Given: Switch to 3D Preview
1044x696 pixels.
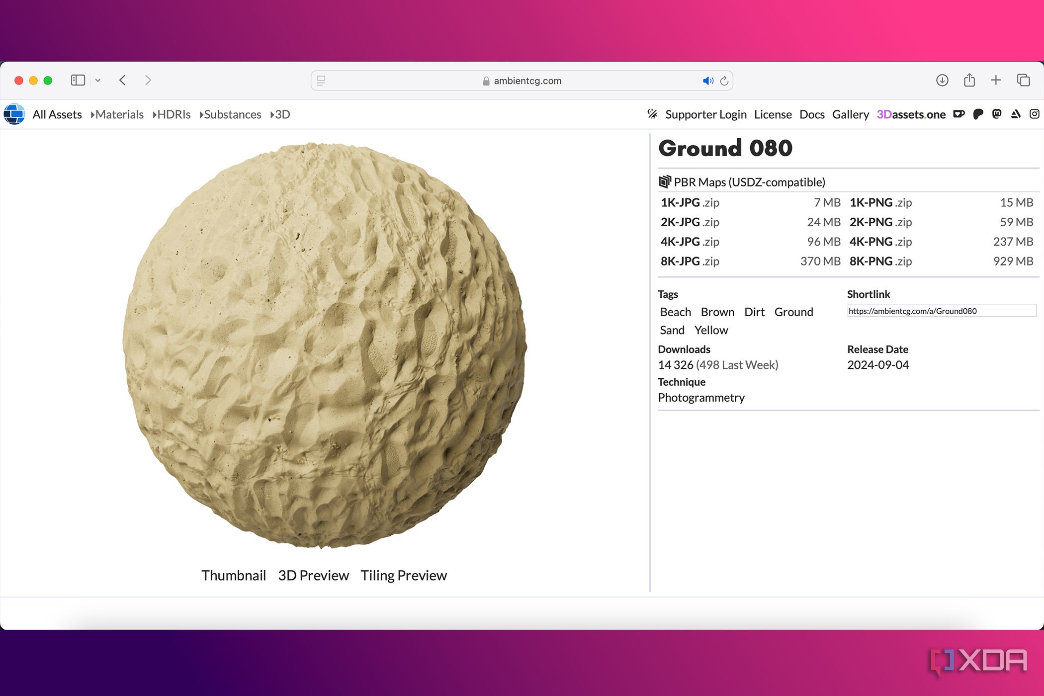Looking at the screenshot, I should click(314, 575).
